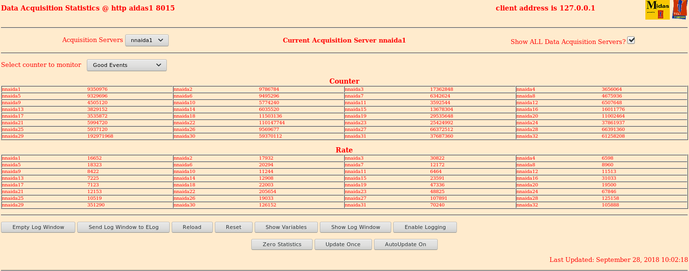Click Send Log Window to ELog
Screen dimensions: 689x271
(x=124, y=227)
